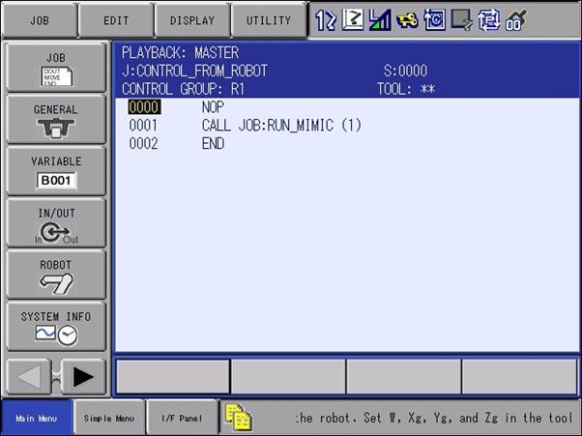This screenshot has height=436, width=582.
Task: Click the message pages icon in status bar
Action: pyautogui.click(x=237, y=416)
